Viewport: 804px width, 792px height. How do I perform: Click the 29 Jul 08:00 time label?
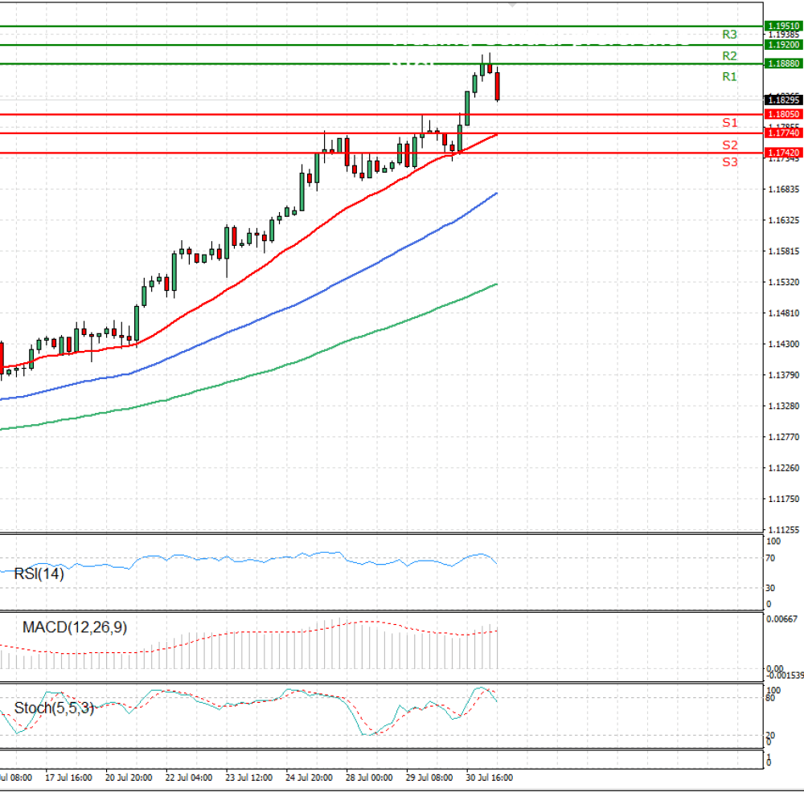(429, 778)
